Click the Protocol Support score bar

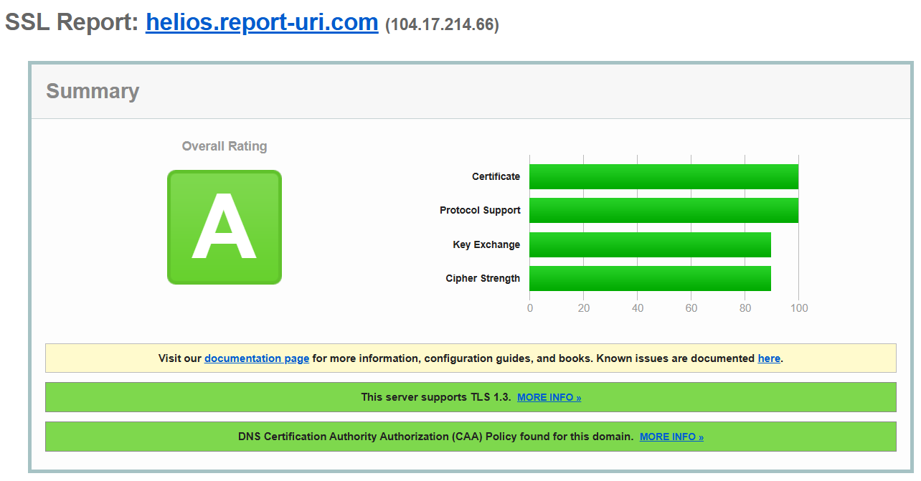(x=663, y=211)
